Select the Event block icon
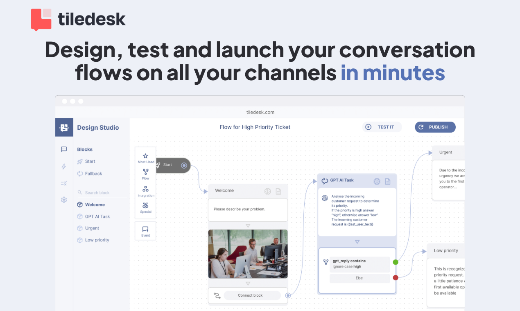Screen dimensions: 520x311 (x=145, y=230)
